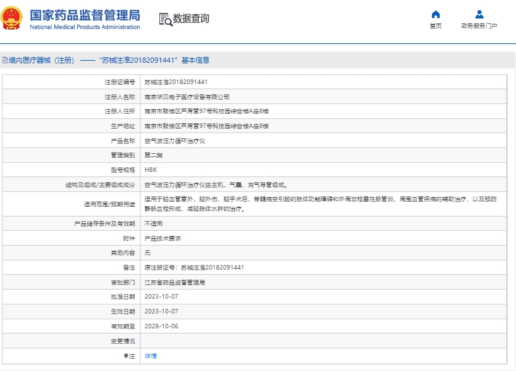The height and width of the screenshot is (371, 516).
Task: Click the 型号规格 row label
Action: [123, 170]
